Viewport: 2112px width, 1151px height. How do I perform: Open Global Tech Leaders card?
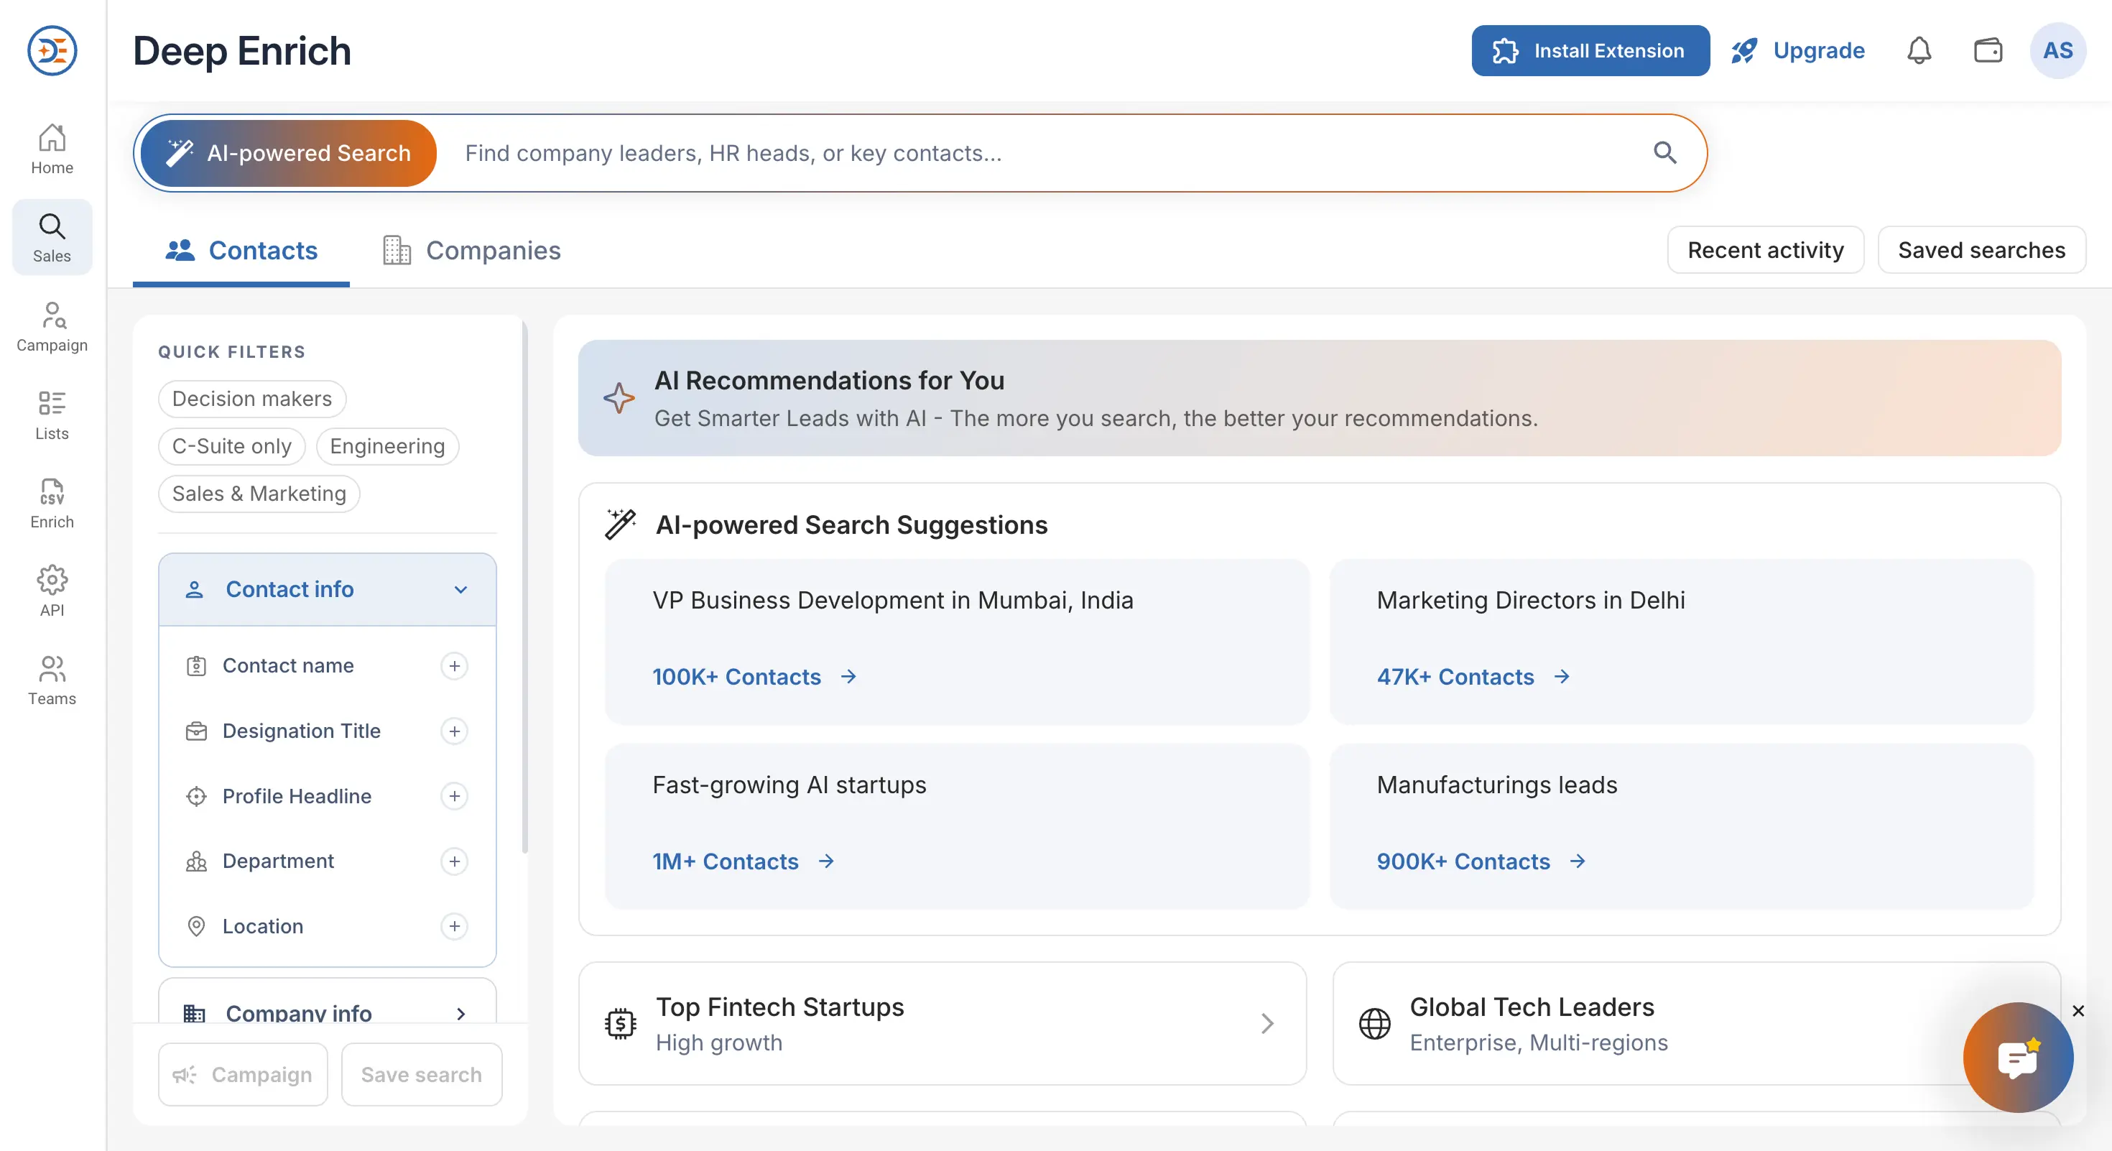pyautogui.click(x=1696, y=1023)
